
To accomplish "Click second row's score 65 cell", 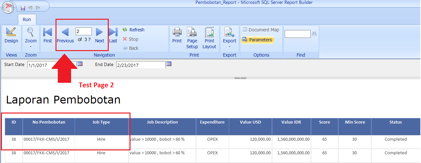I will coord(325,156).
